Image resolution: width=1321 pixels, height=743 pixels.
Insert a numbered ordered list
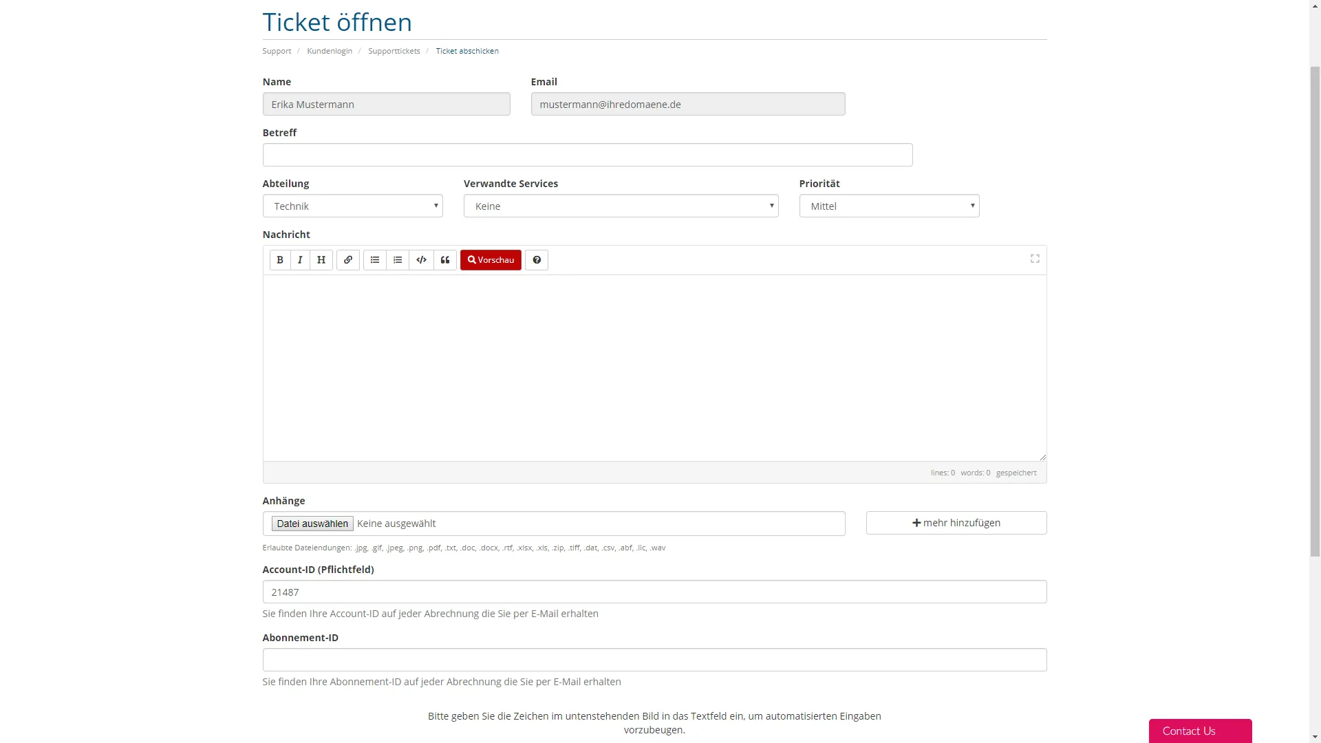click(398, 260)
